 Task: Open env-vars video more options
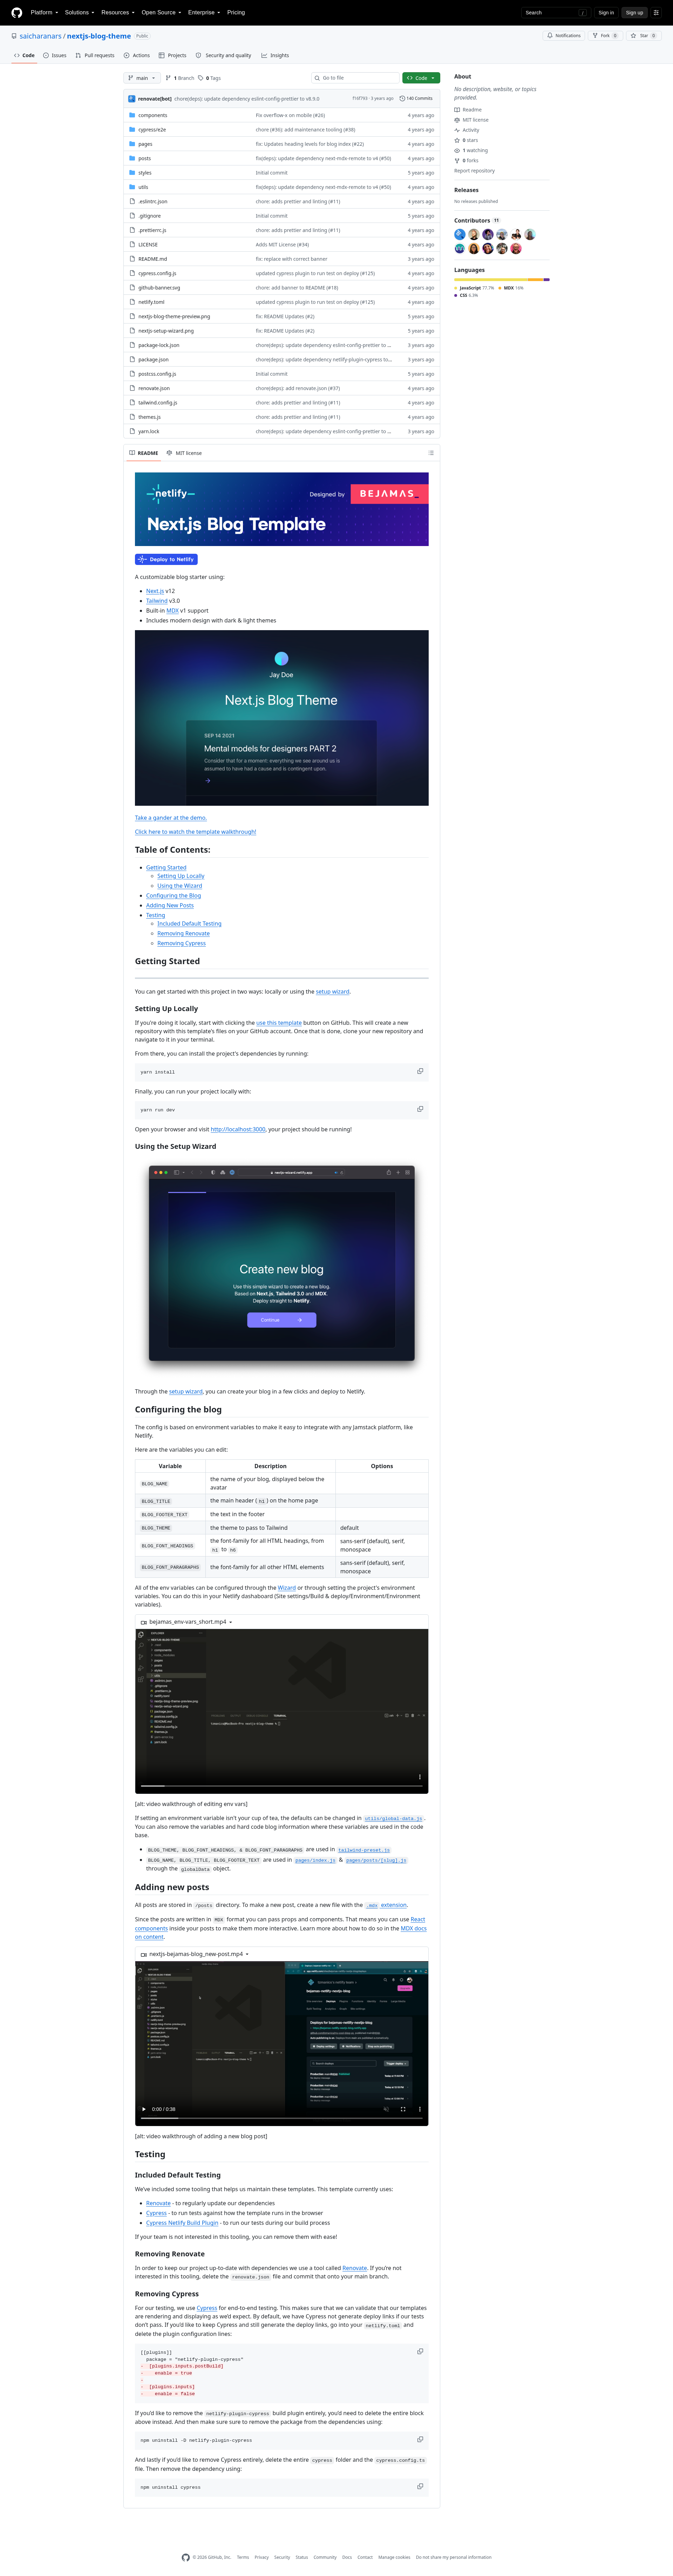420,1777
